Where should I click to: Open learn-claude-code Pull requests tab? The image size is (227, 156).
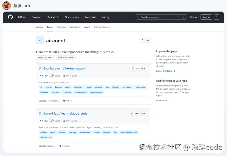coord(70,121)
